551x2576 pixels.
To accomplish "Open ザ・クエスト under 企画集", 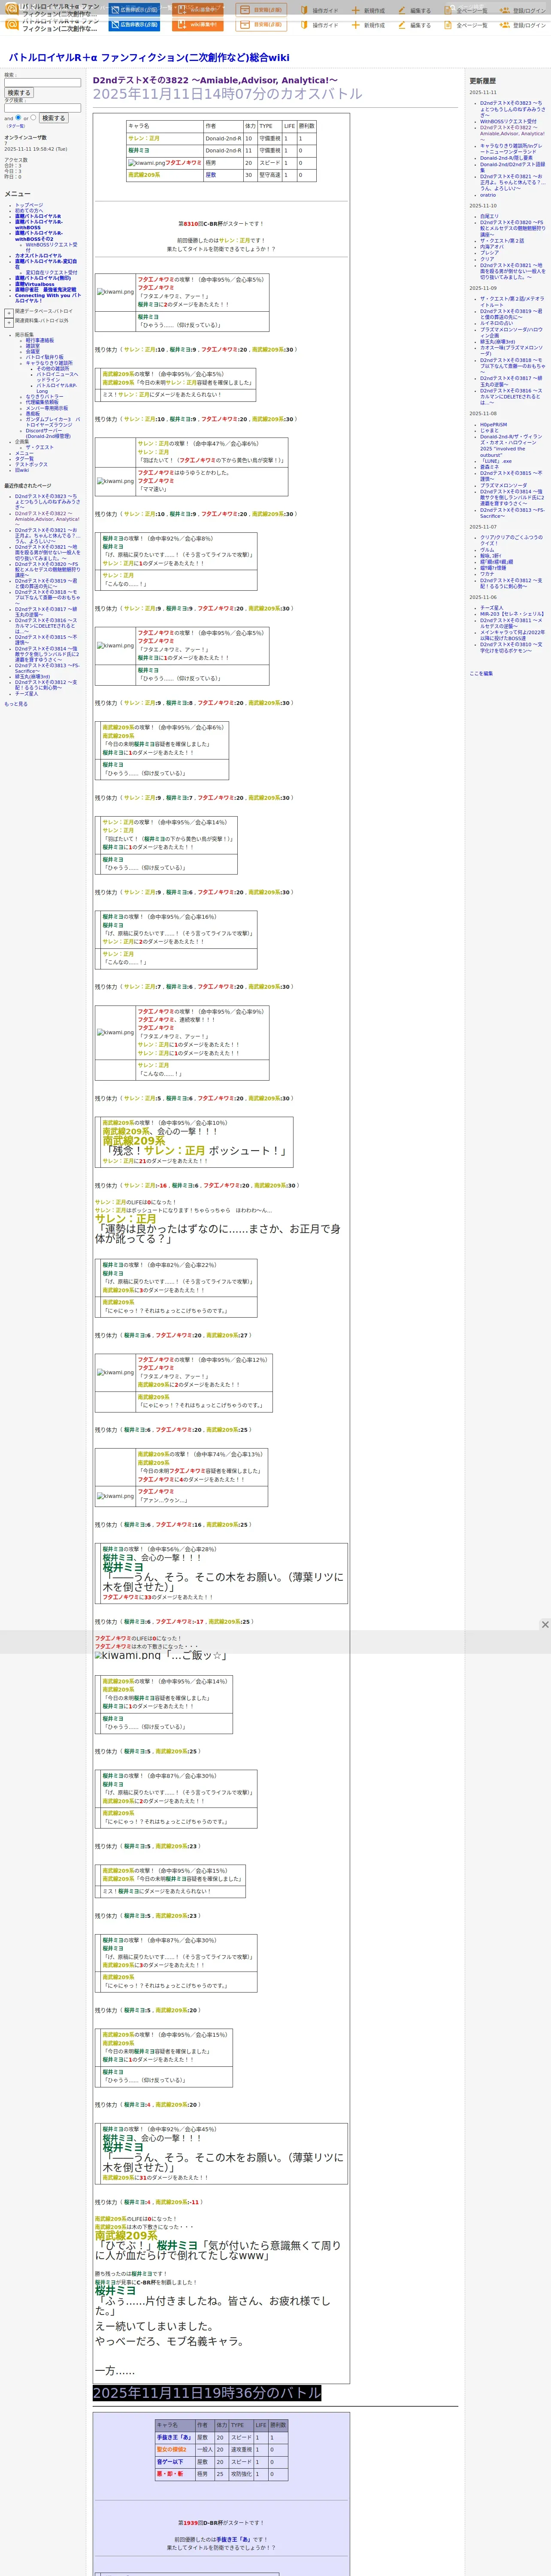I will [40, 447].
